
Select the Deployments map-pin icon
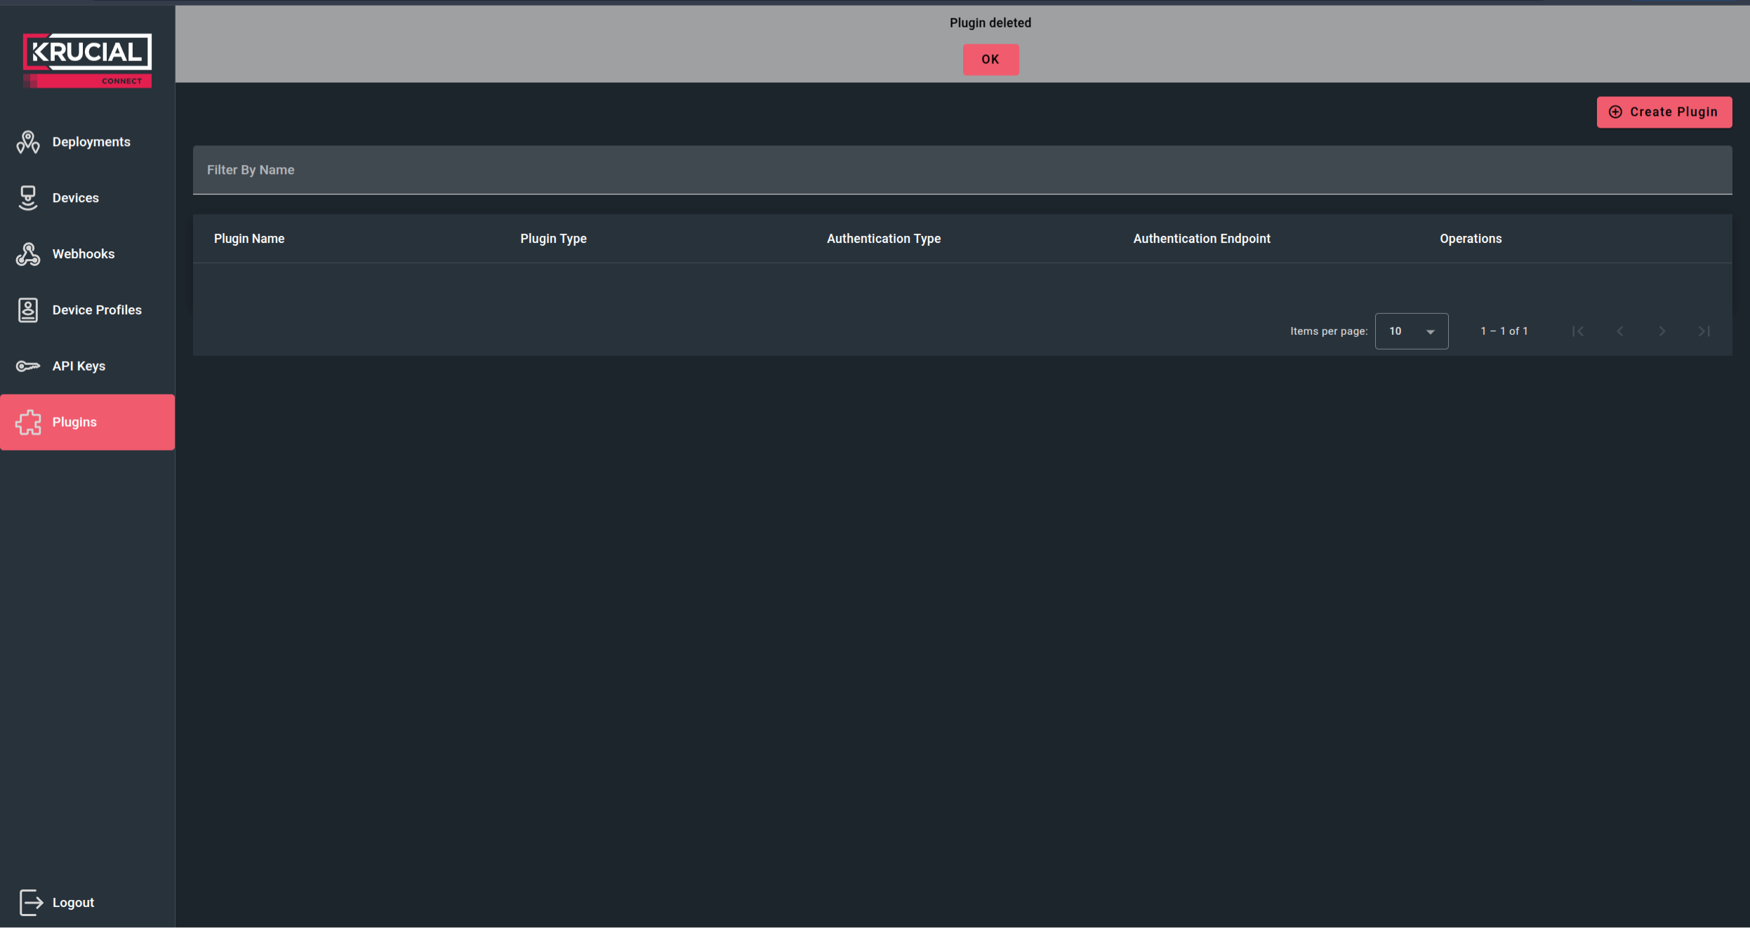point(27,141)
